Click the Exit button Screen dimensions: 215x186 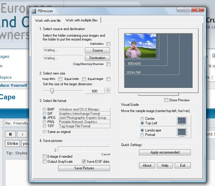(182, 165)
